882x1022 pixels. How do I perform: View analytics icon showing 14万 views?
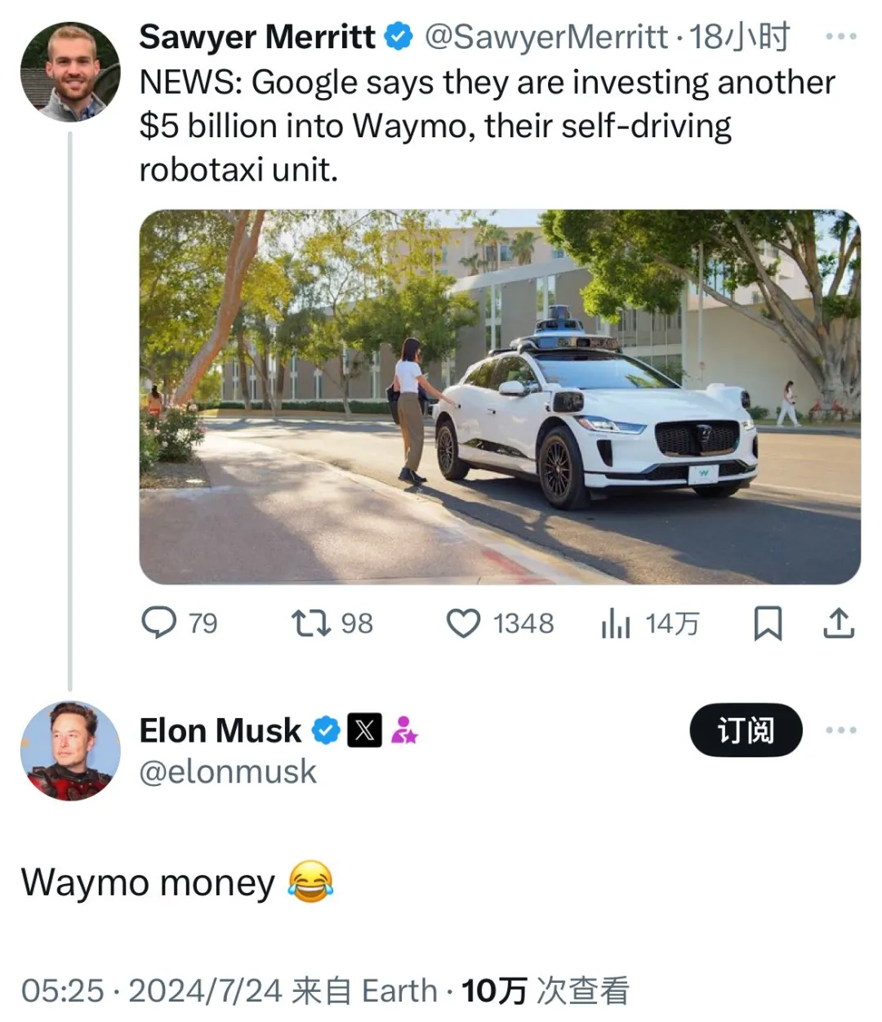(616, 625)
